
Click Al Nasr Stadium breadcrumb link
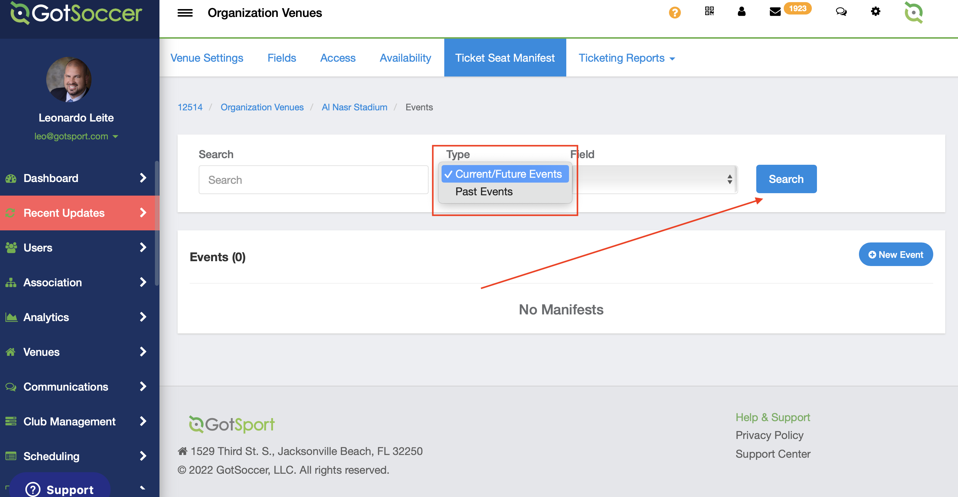[x=354, y=107]
